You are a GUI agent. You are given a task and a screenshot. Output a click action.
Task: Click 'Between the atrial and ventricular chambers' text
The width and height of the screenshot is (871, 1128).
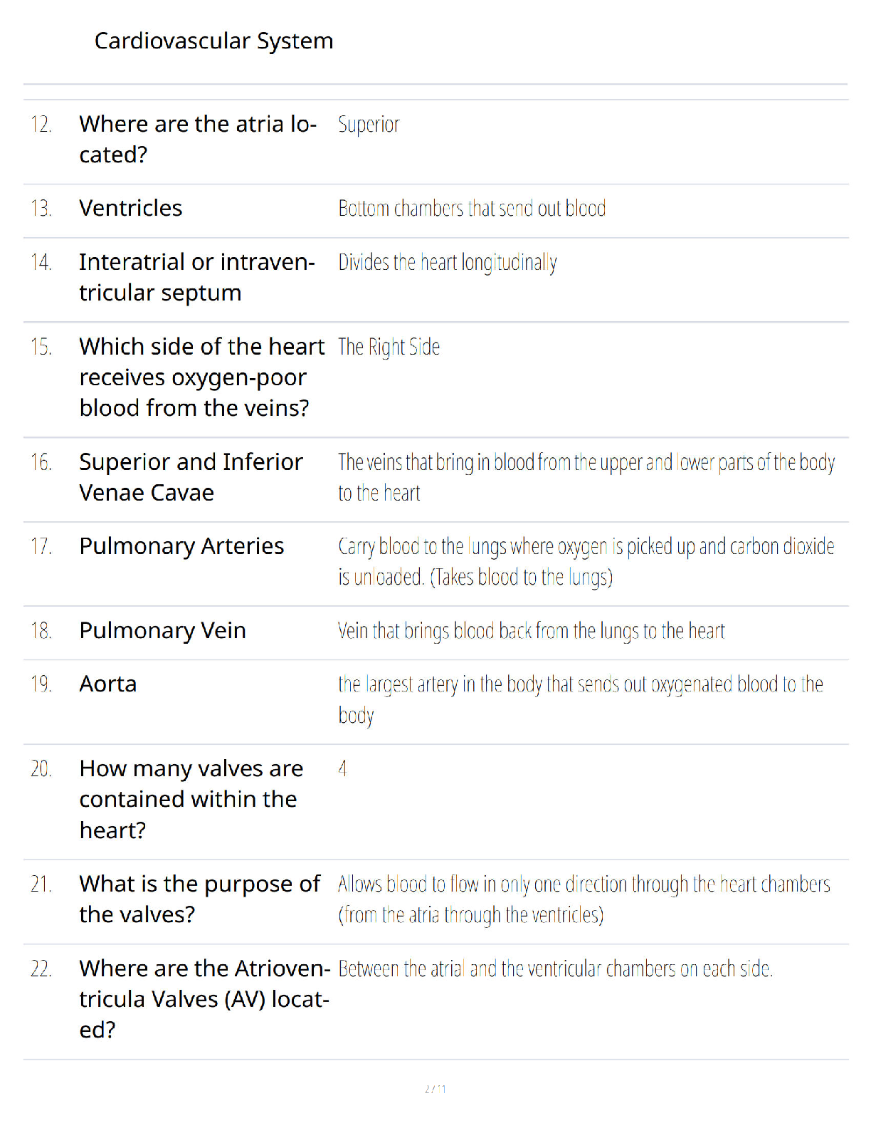pyautogui.click(x=556, y=969)
